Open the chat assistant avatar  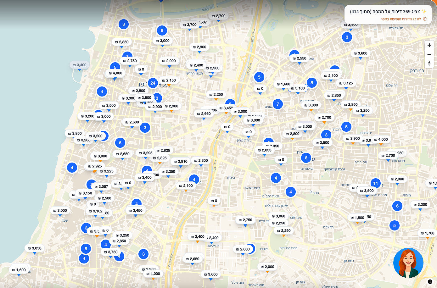tap(408, 263)
